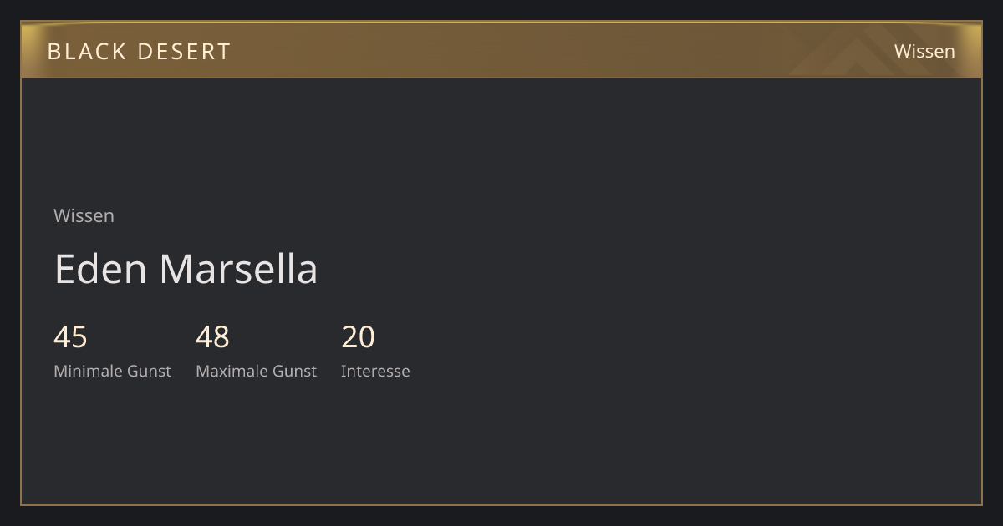Click the word BLACK in the header
The height and width of the screenshot is (526, 1003).
pos(87,51)
